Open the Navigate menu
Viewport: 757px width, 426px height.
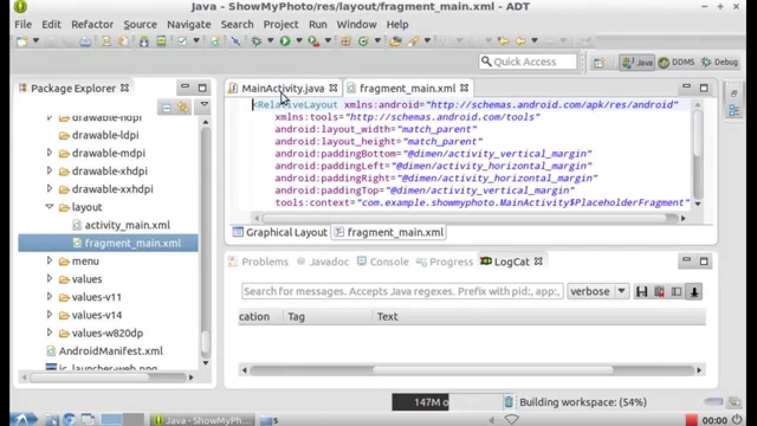click(x=189, y=24)
